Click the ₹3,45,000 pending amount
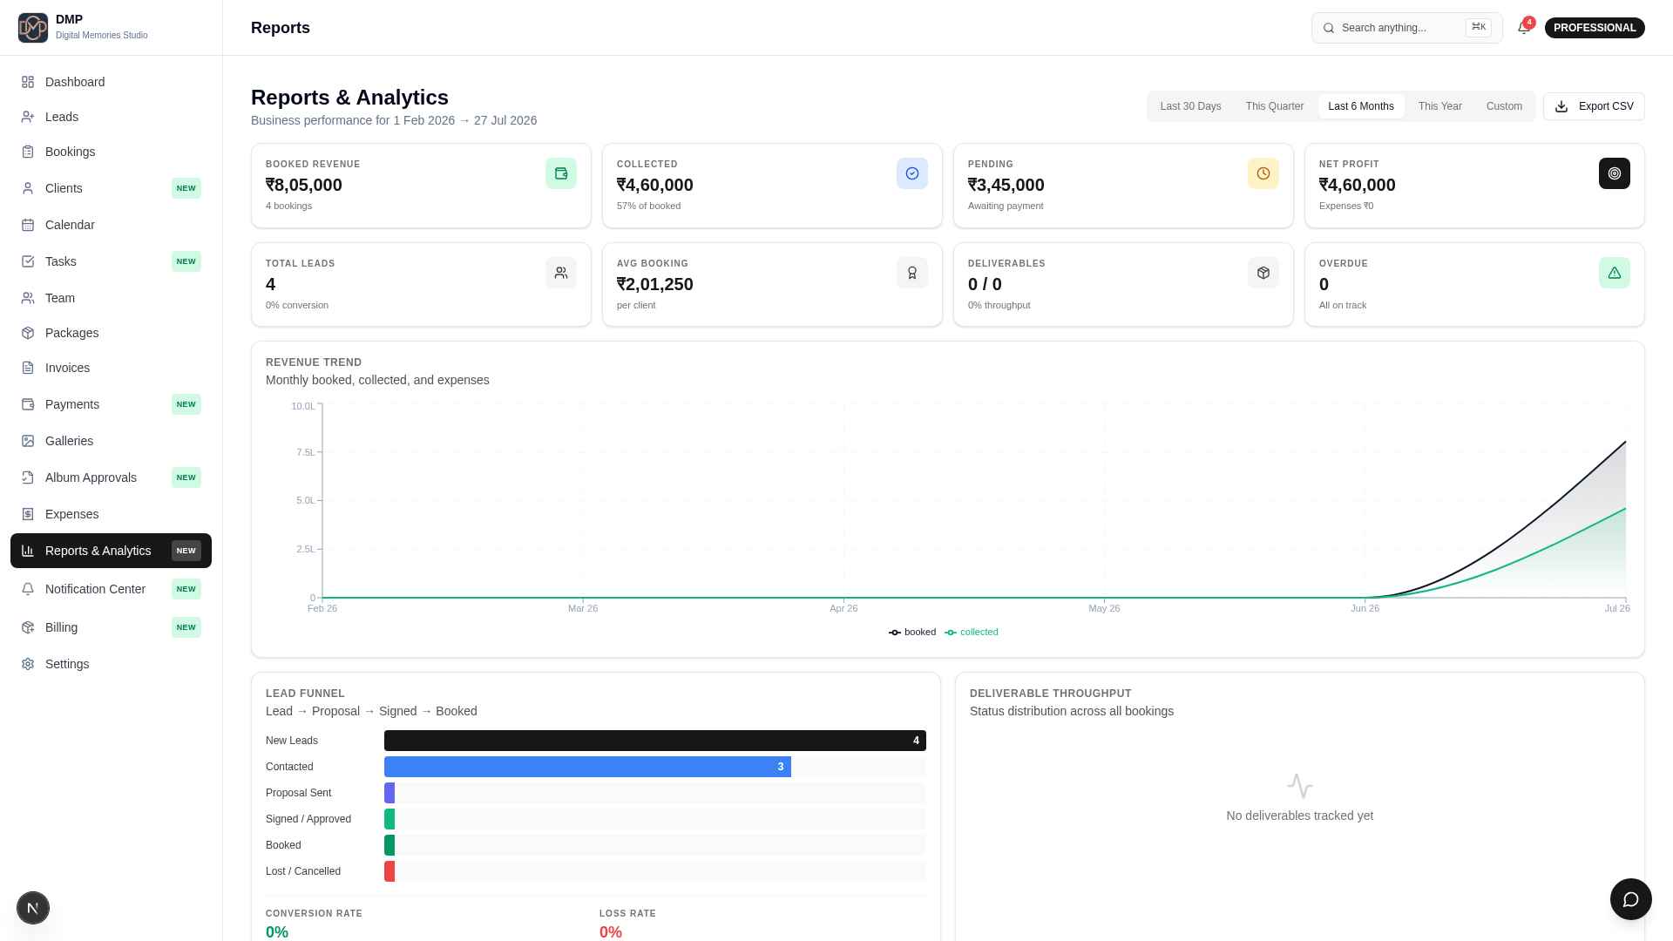 tap(1006, 185)
